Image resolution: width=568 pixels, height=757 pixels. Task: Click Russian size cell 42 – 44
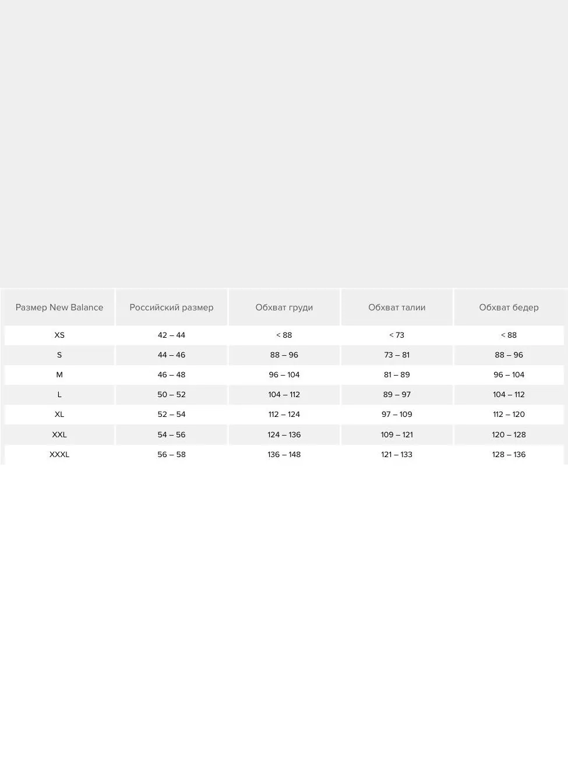point(171,335)
